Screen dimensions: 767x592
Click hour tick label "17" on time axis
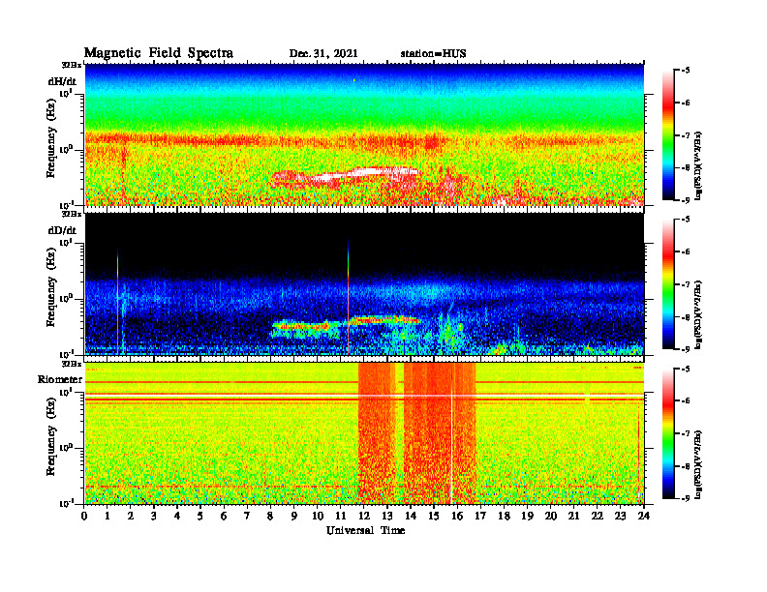(x=480, y=517)
